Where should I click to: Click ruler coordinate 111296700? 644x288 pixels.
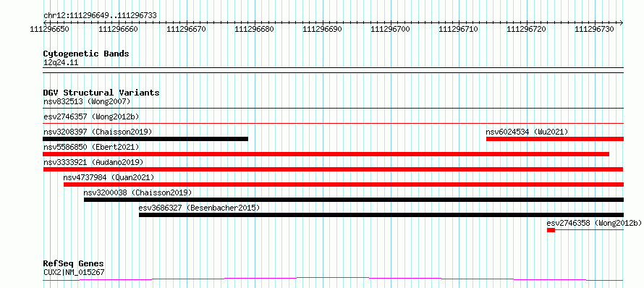tap(390, 29)
